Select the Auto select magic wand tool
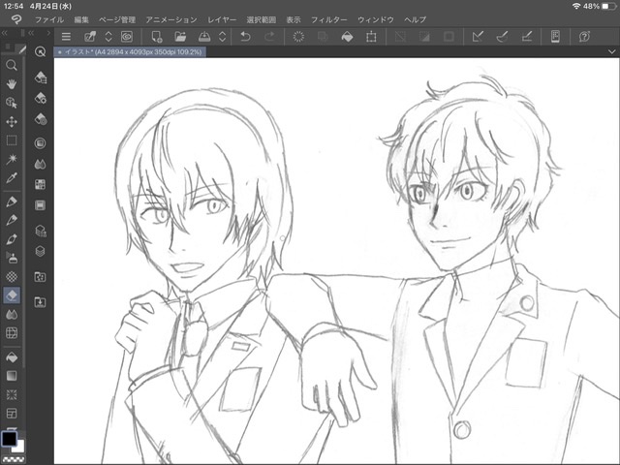Image resolution: width=620 pixels, height=465 pixels. click(x=12, y=159)
